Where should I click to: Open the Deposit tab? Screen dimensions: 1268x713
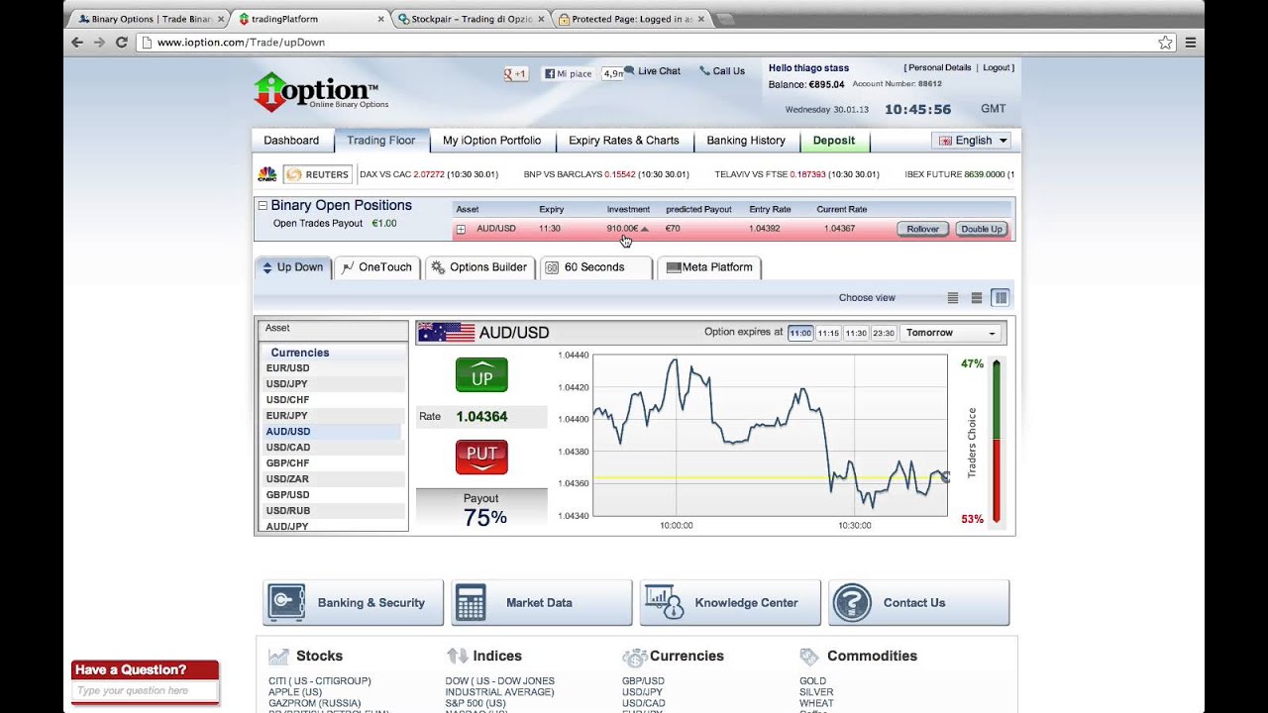pyautogui.click(x=834, y=141)
